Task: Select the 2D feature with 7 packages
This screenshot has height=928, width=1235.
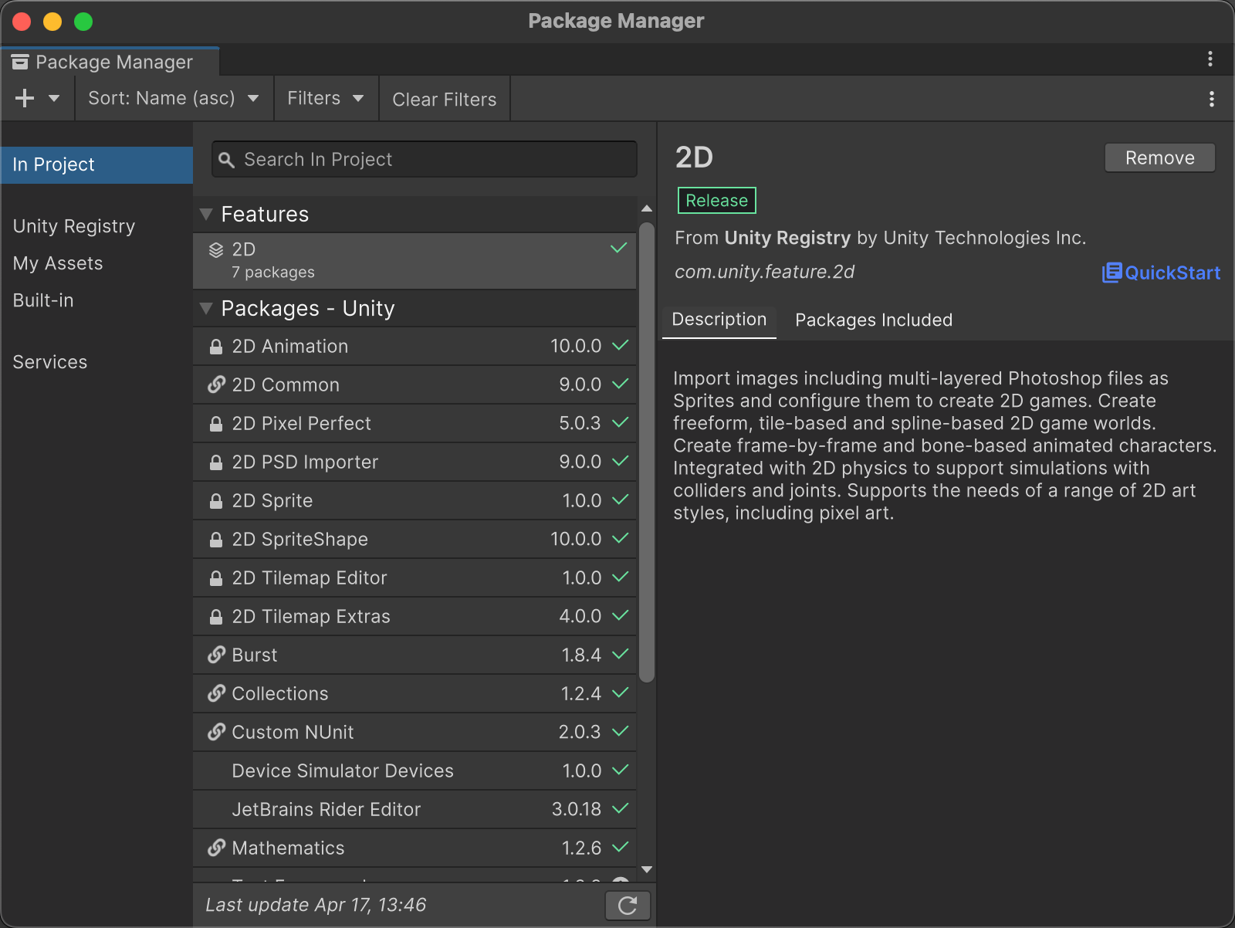Action: [x=414, y=261]
